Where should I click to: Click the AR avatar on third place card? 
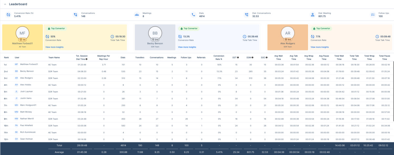(288, 33)
